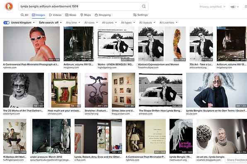Screen dimensions: 247x164
Task: Open the hamburger menu icon
Action: click(x=246, y=7)
